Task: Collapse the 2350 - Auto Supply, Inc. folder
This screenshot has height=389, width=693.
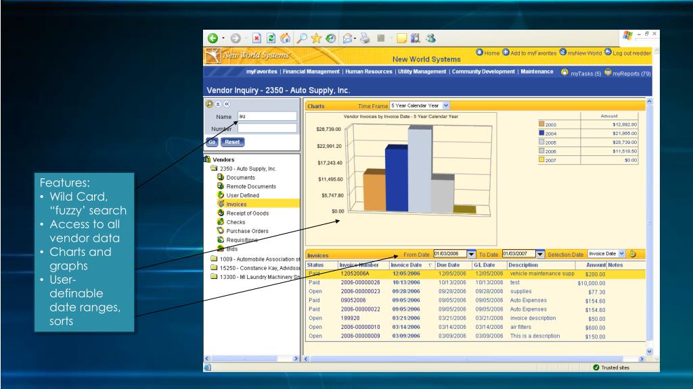Action: 214,168
